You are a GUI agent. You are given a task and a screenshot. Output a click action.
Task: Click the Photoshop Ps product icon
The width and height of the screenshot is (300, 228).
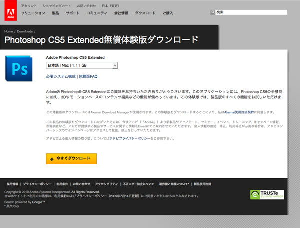[x=19, y=68]
